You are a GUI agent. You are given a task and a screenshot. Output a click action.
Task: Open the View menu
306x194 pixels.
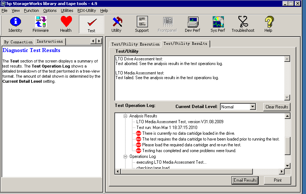tap(16, 10)
